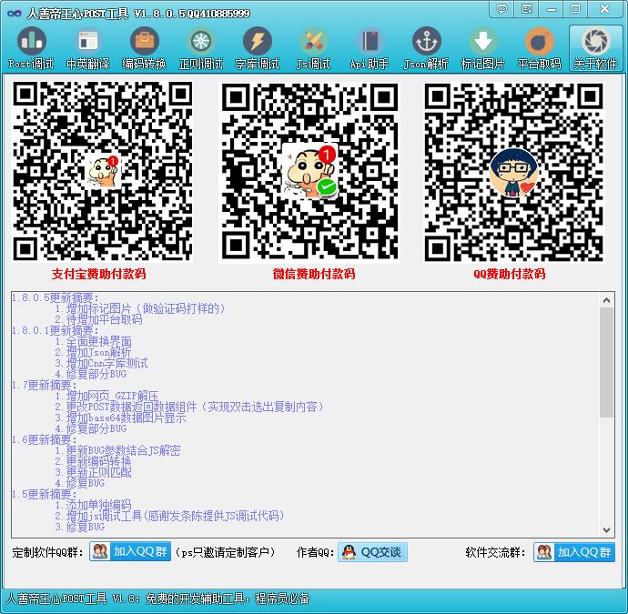Click the 1.8.0.5更新摘要 heading
The height and width of the screenshot is (614, 628).
coord(55,297)
